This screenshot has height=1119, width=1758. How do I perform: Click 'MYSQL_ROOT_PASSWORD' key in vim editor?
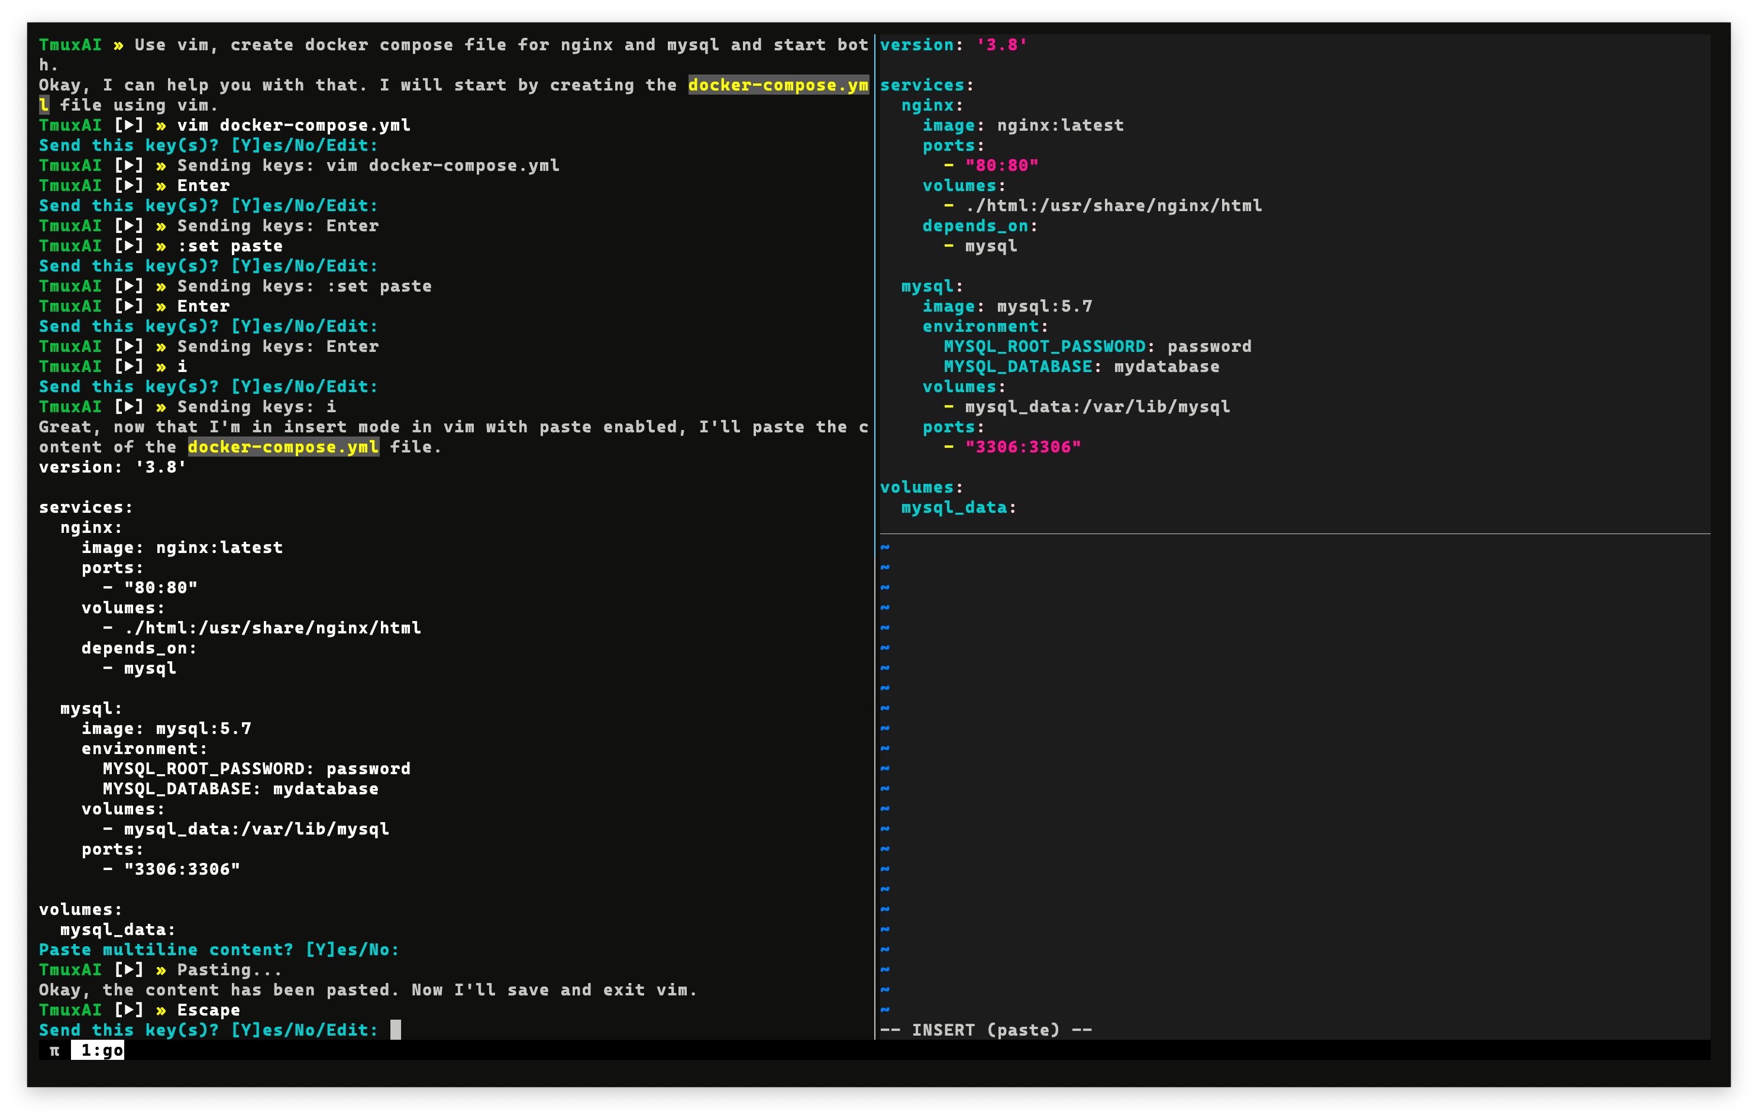click(1044, 347)
